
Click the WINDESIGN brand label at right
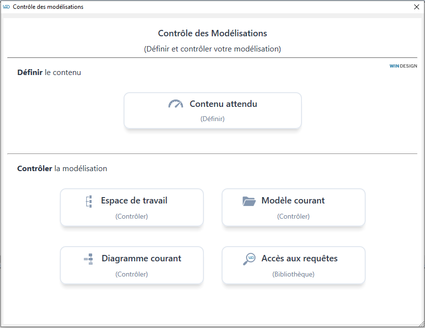tap(403, 66)
